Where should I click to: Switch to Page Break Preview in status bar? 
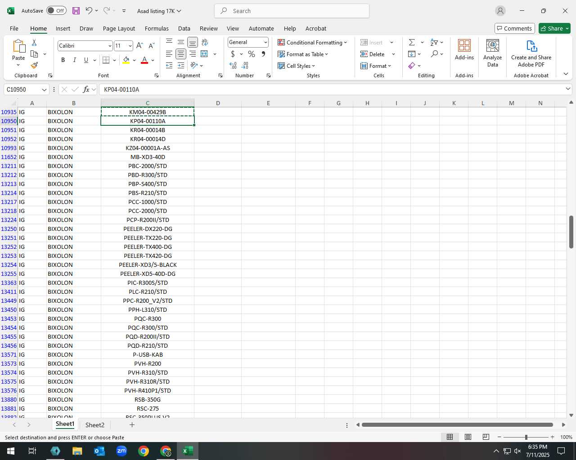(x=486, y=437)
